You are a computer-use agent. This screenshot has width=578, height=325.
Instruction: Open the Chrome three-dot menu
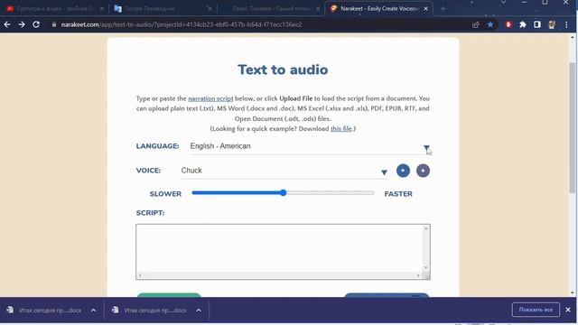(566, 24)
